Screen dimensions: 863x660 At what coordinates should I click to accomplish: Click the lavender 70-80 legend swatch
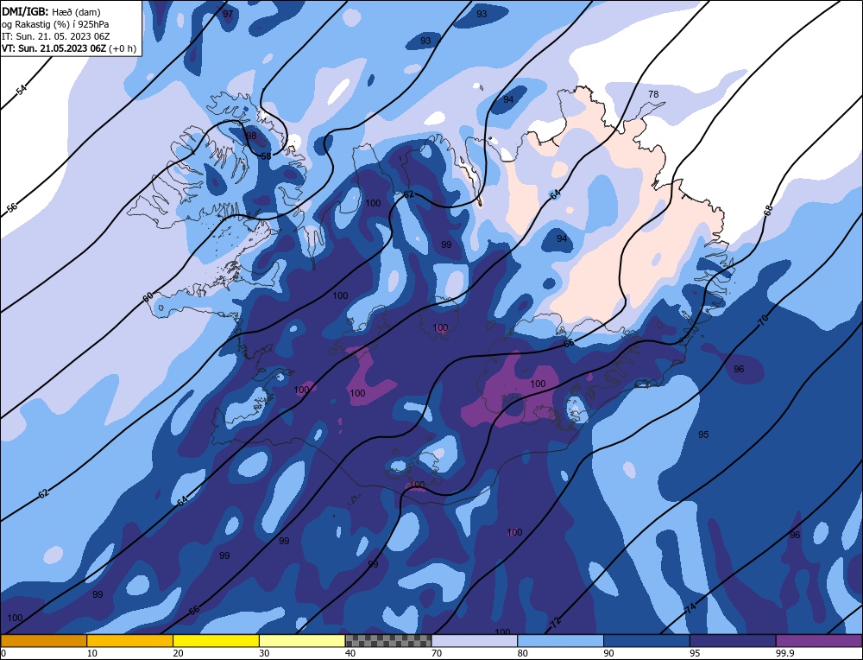point(475,641)
